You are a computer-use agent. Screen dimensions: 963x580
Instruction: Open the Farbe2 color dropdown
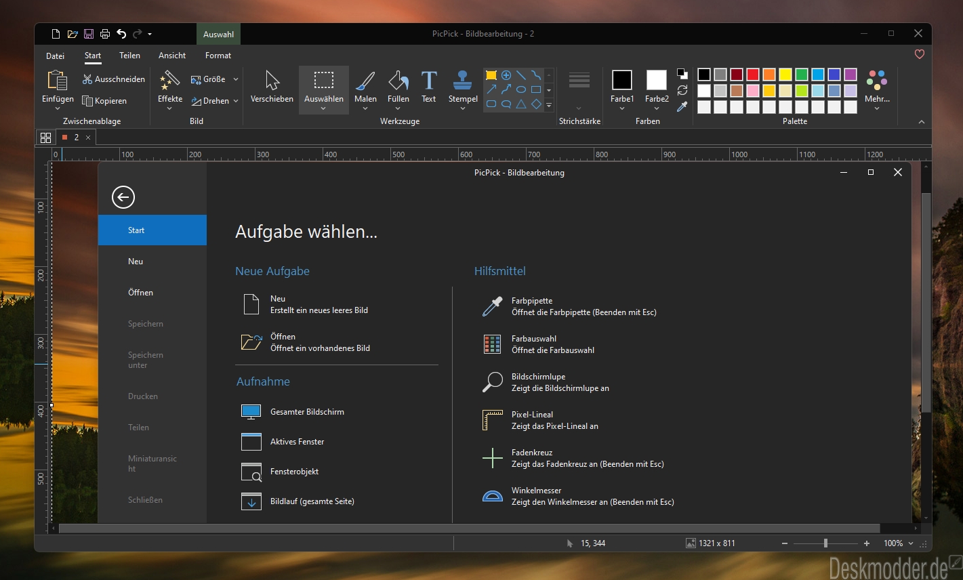pyautogui.click(x=657, y=108)
